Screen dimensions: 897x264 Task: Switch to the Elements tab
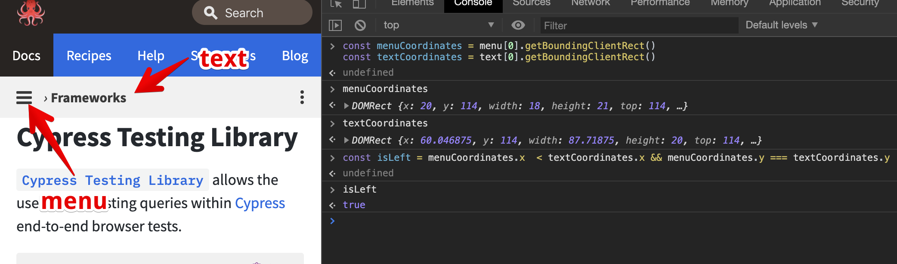click(412, 3)
